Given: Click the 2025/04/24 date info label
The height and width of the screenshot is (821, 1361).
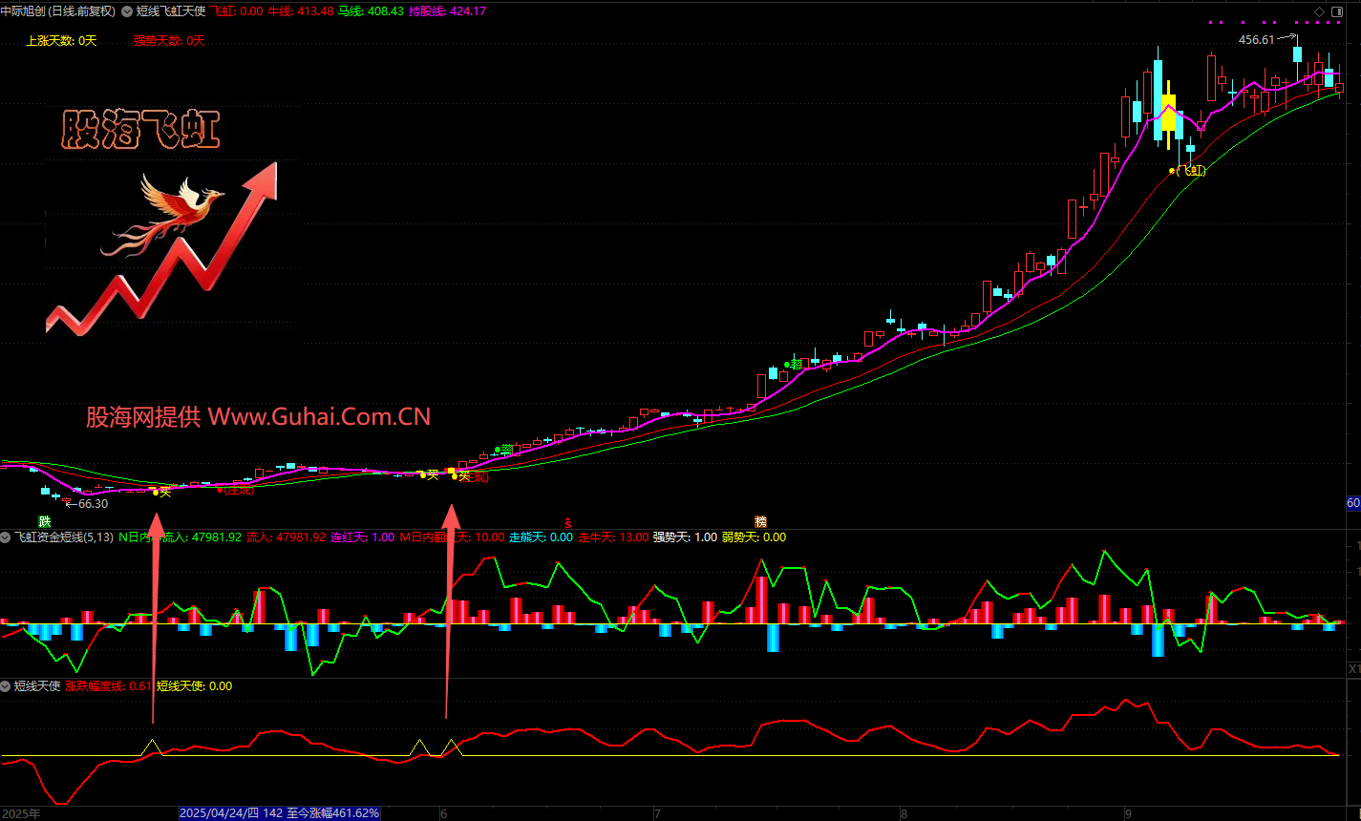Looking at the screenshot, I should [279, 813].
